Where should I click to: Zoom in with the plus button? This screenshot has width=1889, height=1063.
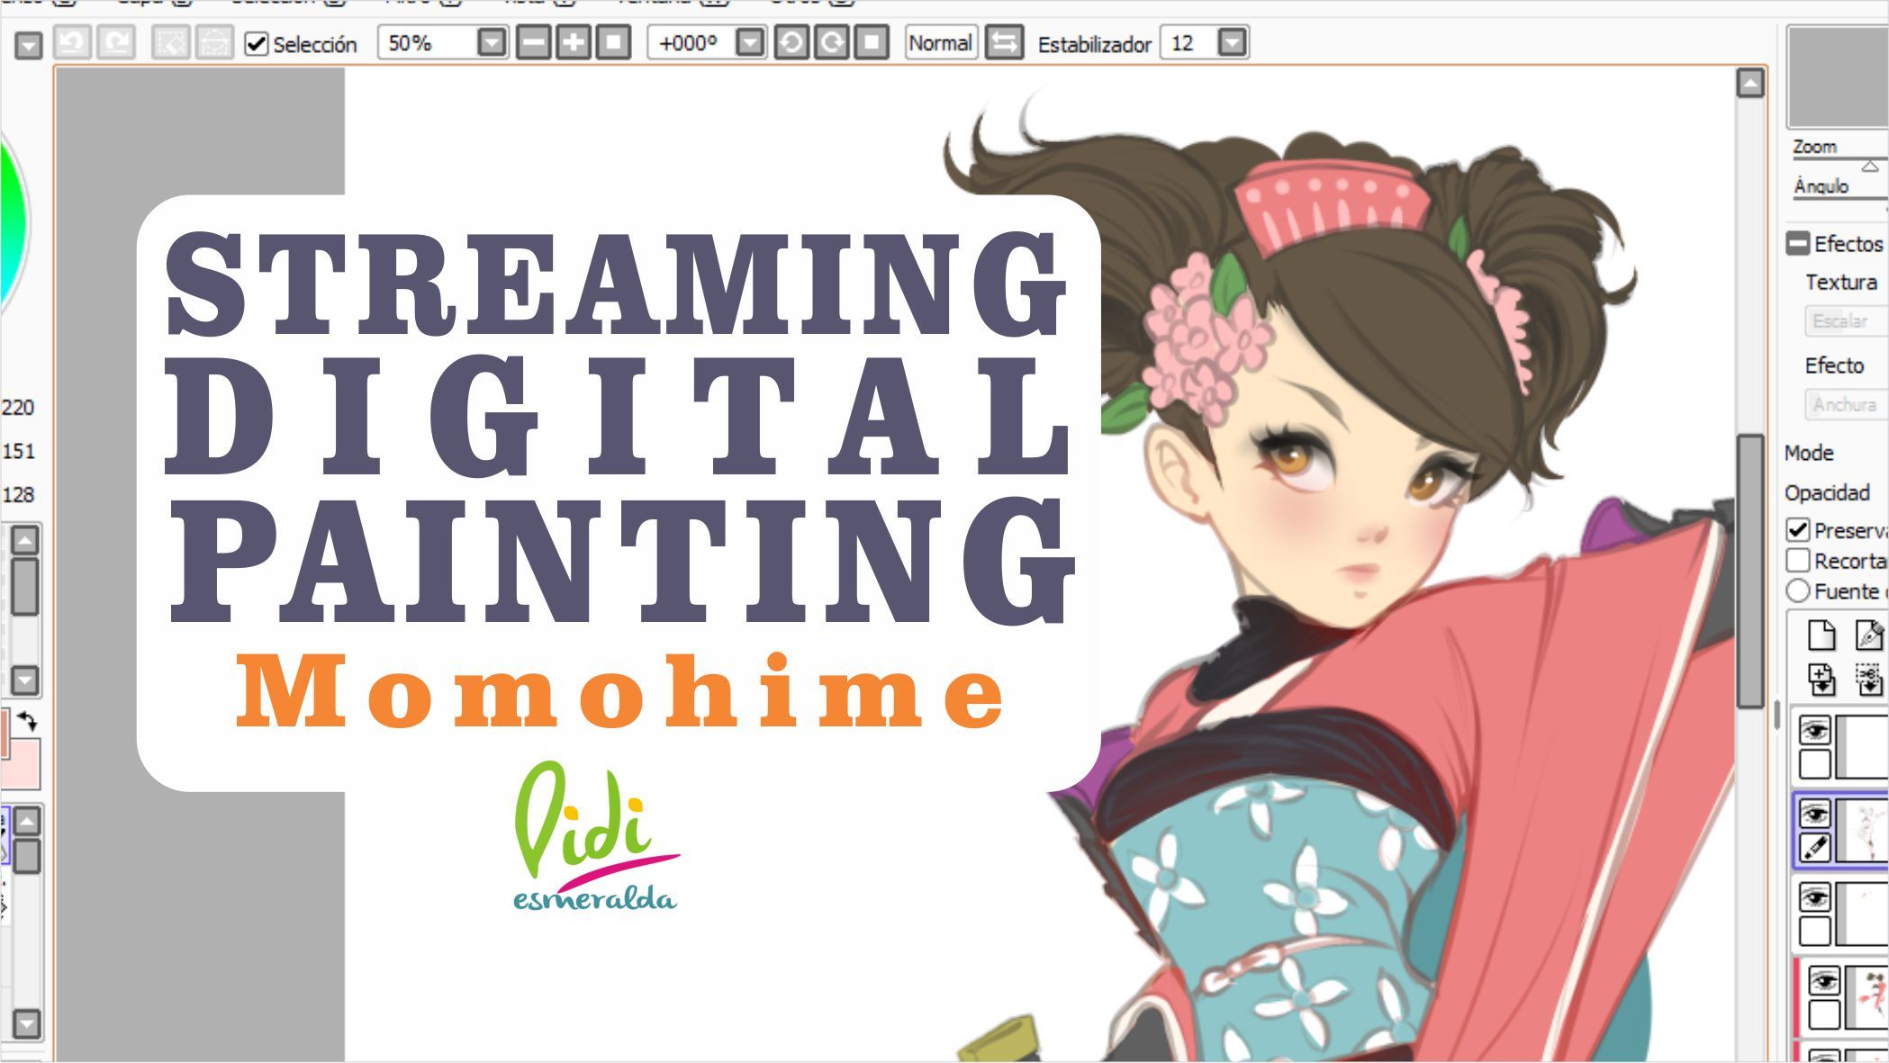tap(574, 42)
